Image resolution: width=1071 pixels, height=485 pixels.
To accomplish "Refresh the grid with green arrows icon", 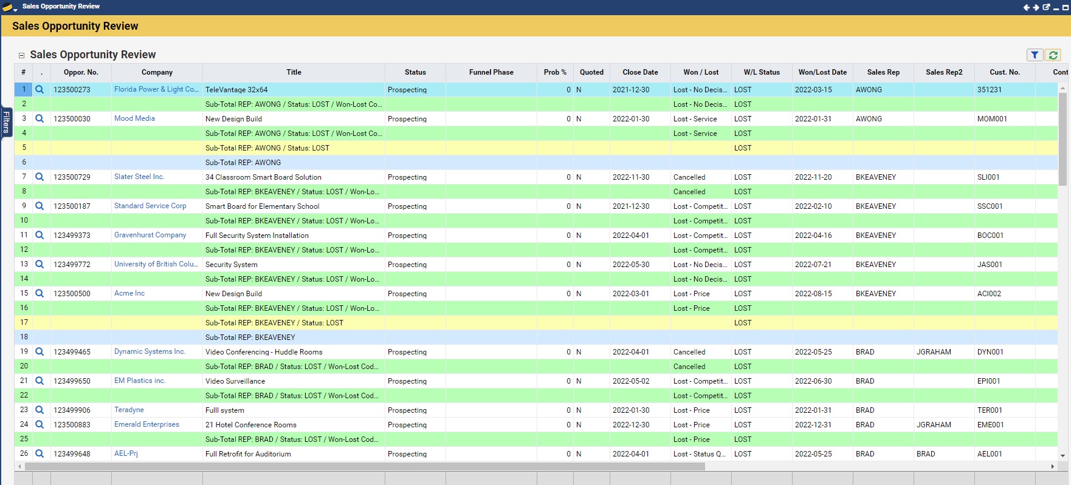I will pyautogui.click(x=1053, y=55).
